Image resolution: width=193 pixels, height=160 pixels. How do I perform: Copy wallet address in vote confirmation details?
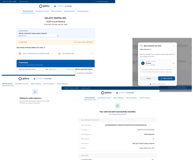point(154,139)
